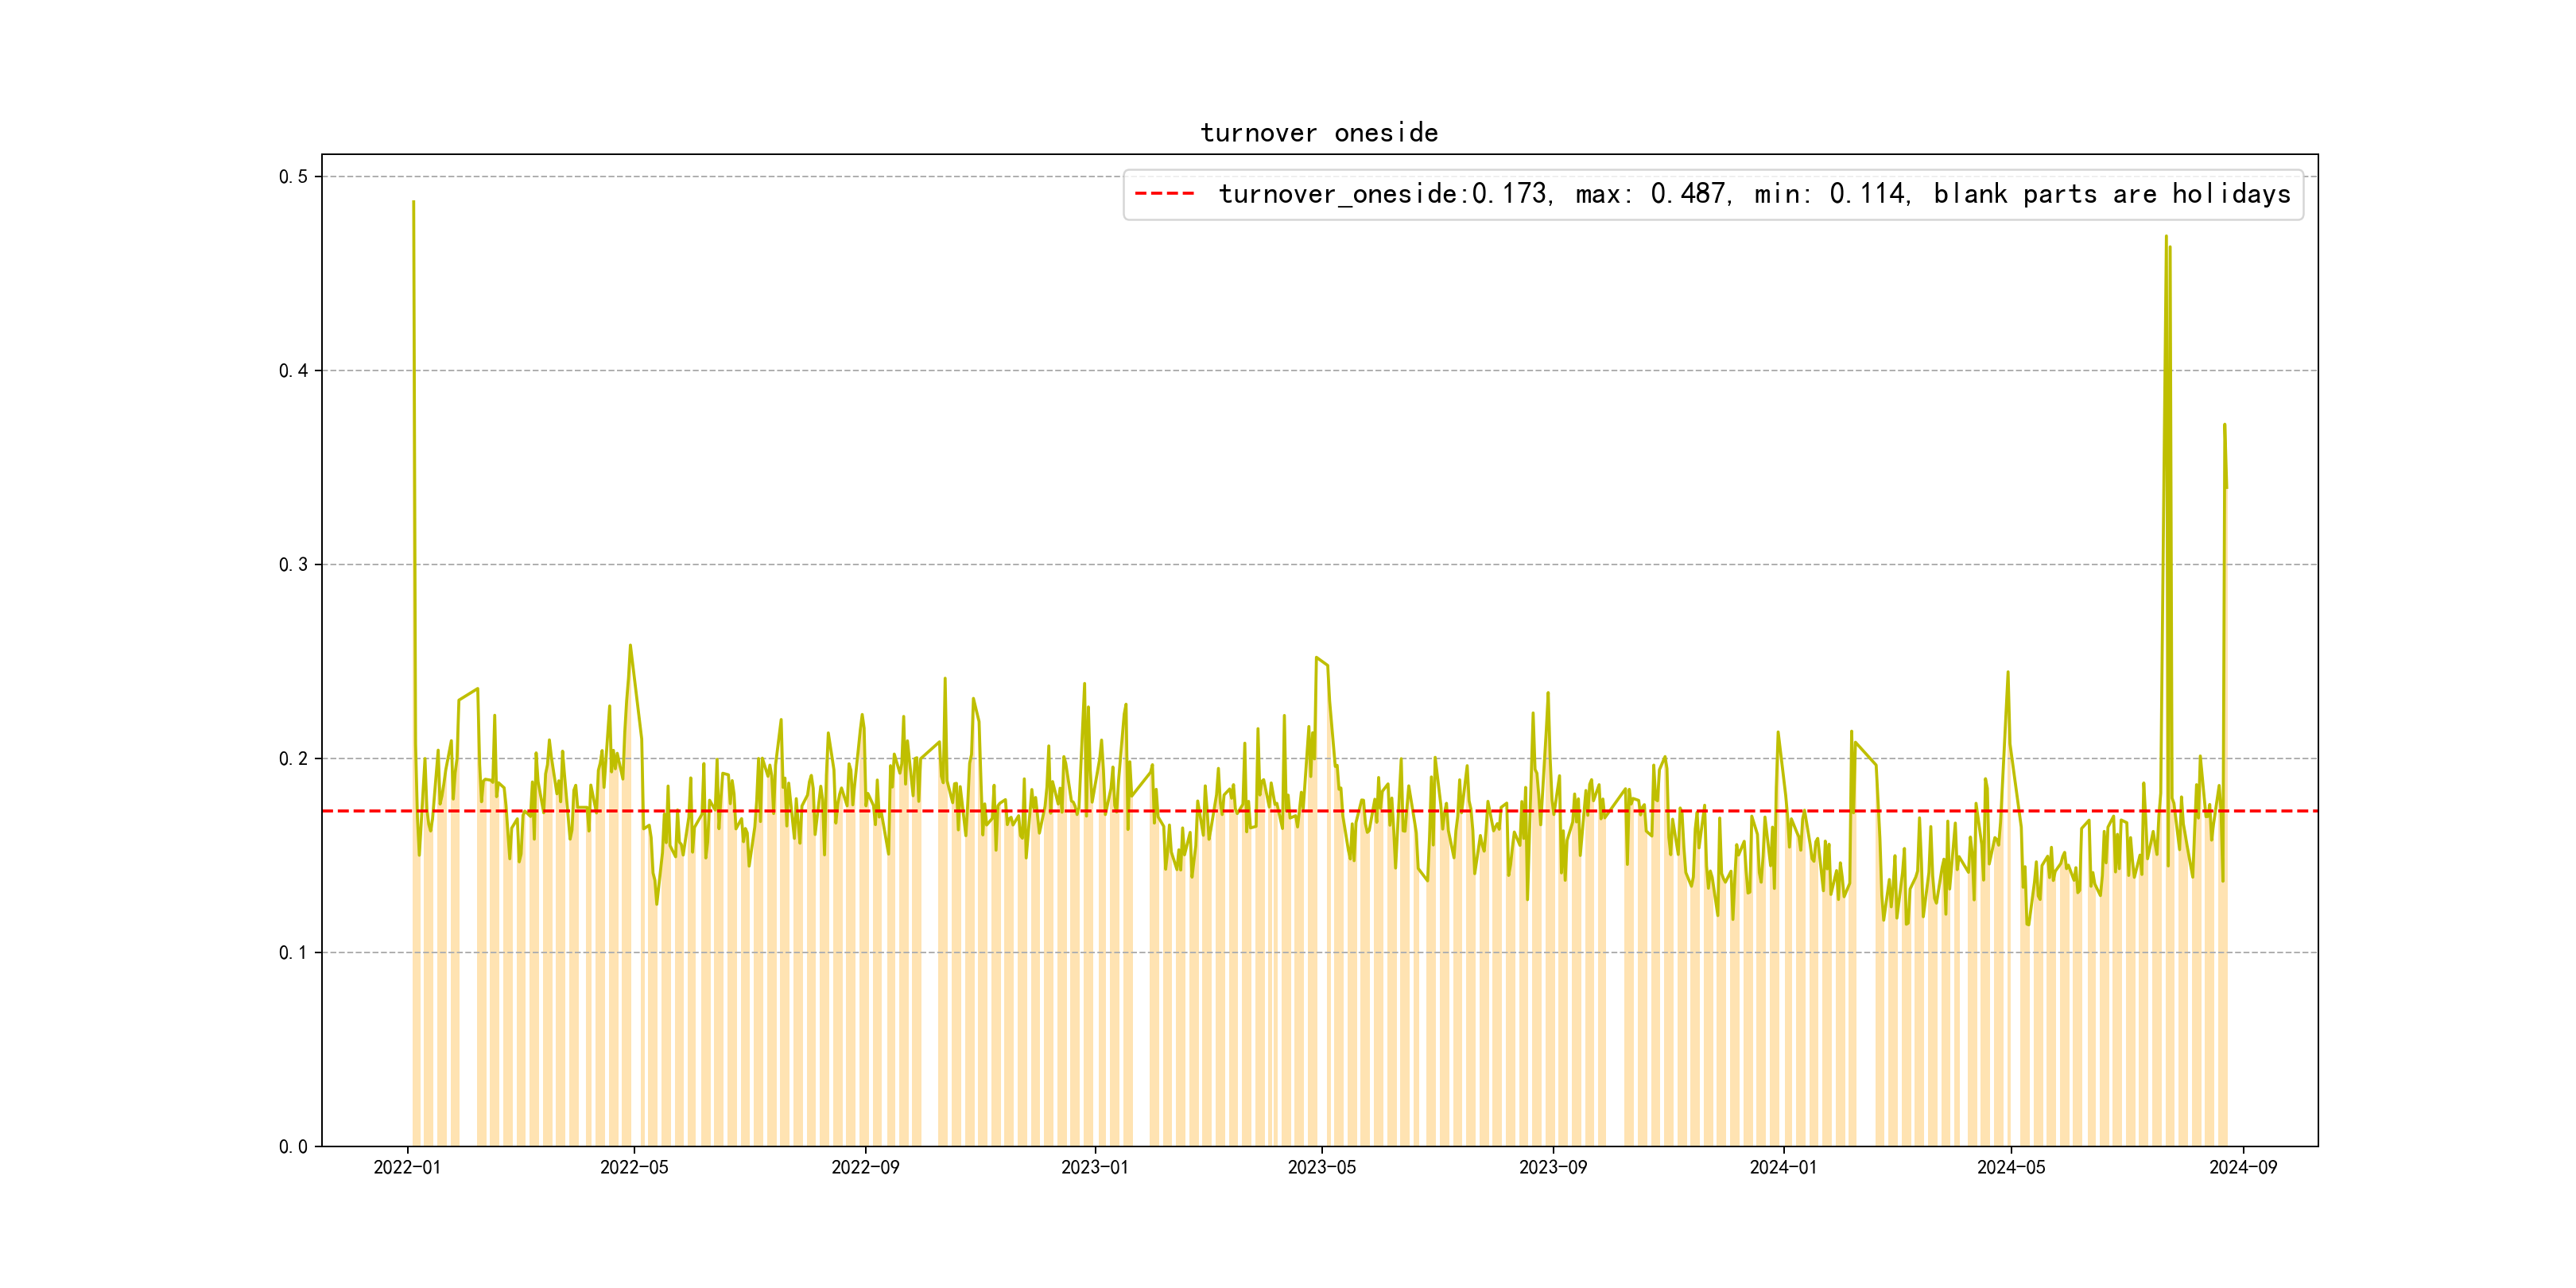Click the 2022-09 x-axis label
Viewport: 2576px width, 1288px height.
(865, 1168)
